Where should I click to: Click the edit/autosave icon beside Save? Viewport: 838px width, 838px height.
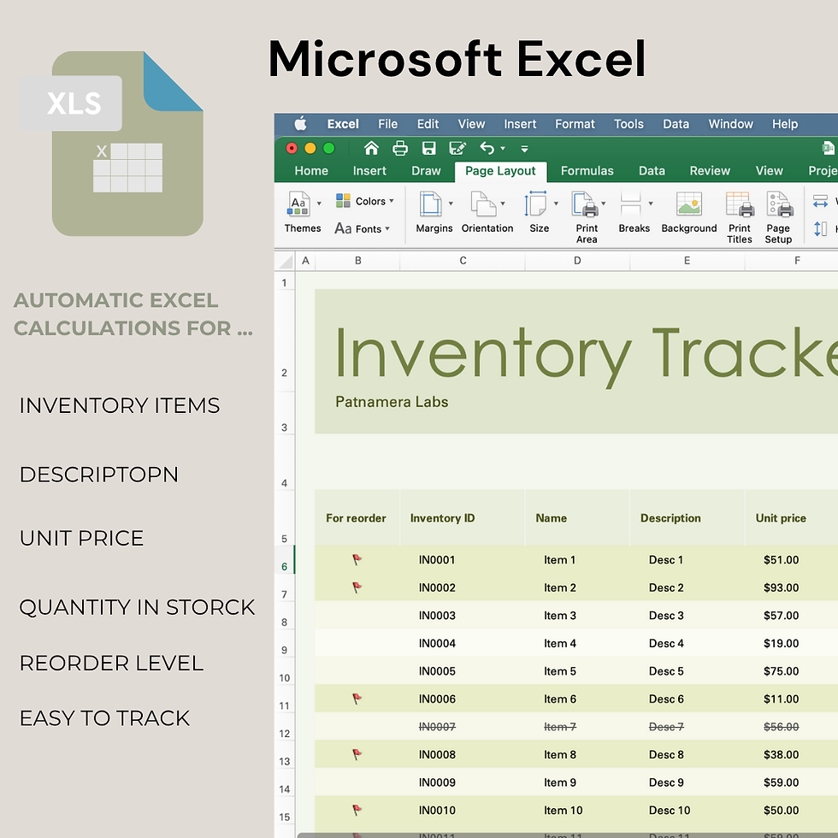[x=457, y=148]
